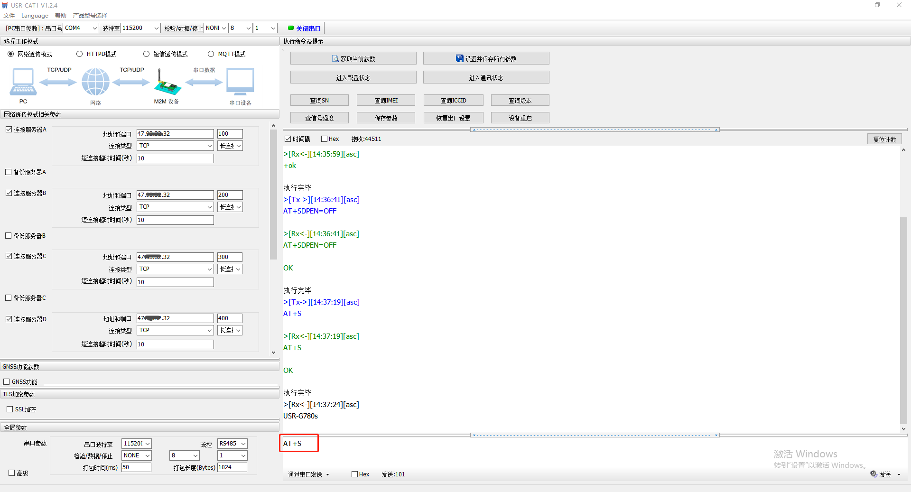Click the device restart button
911x492 pixels.
click(520, 118)
